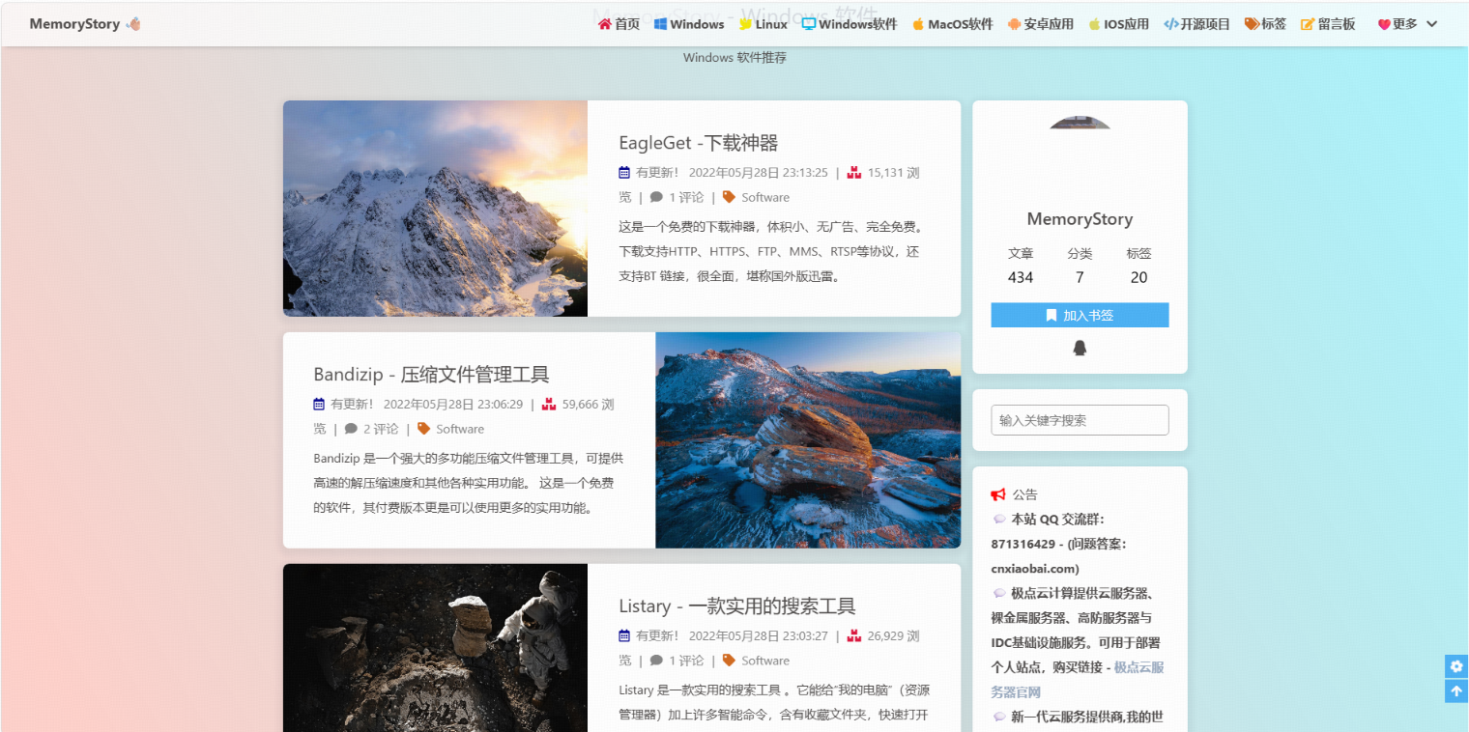Open the 开源项目 nav item
Screen dimensions: 1469x732
[x=1196, y=24]
